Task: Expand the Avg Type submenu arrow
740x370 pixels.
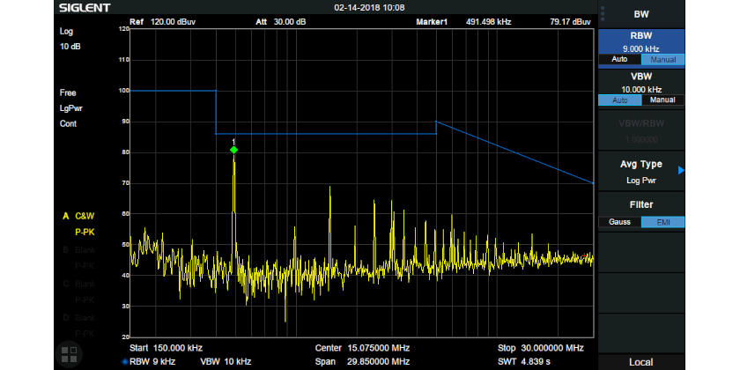Action: [680, 170]
